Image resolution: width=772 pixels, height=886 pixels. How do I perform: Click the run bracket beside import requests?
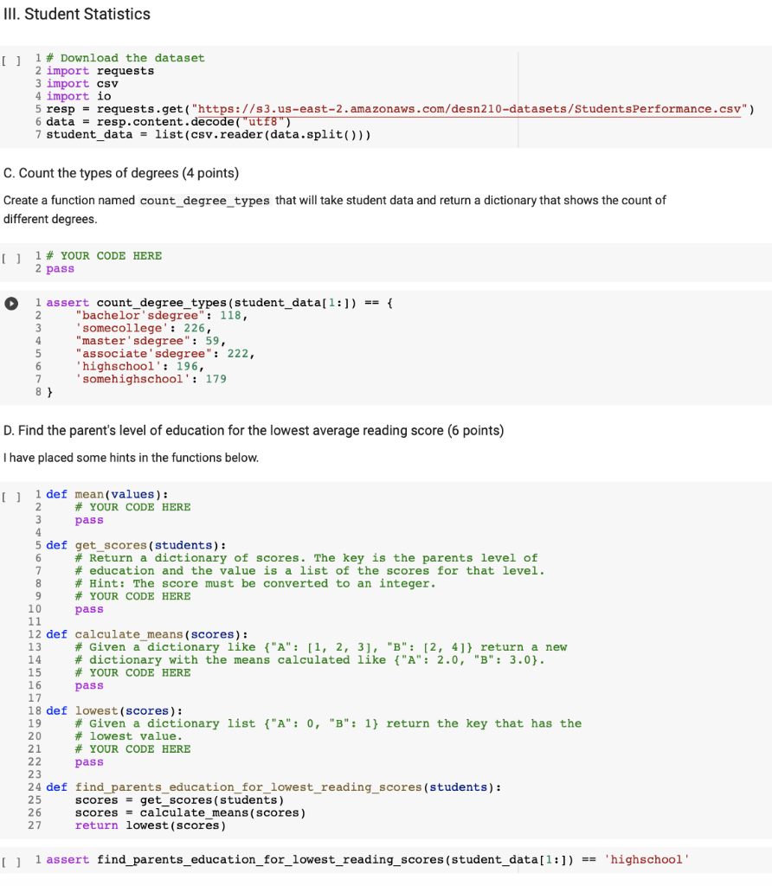click(x=10, y=58)
